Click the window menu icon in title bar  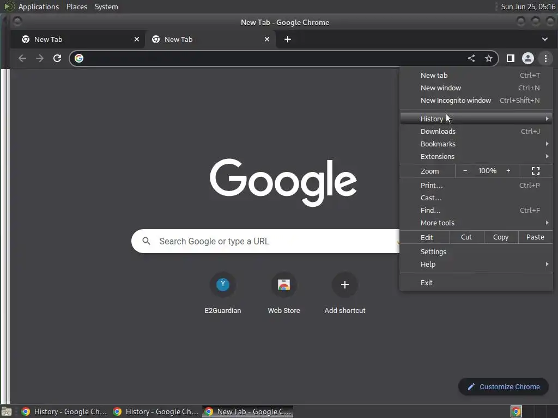pos(17,22)
